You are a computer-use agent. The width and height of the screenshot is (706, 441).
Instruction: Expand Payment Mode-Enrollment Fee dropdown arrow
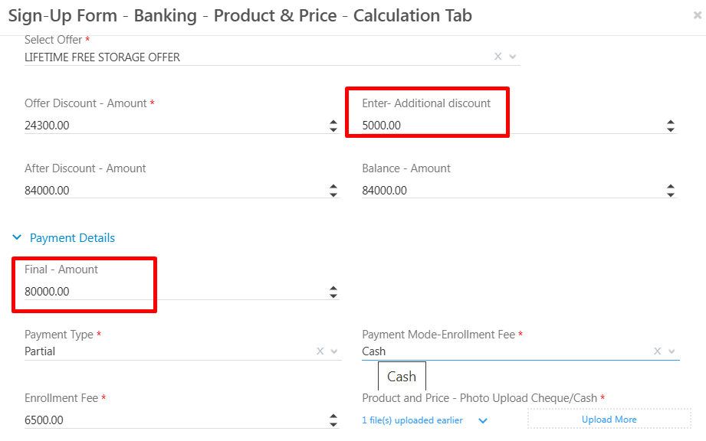672,351
